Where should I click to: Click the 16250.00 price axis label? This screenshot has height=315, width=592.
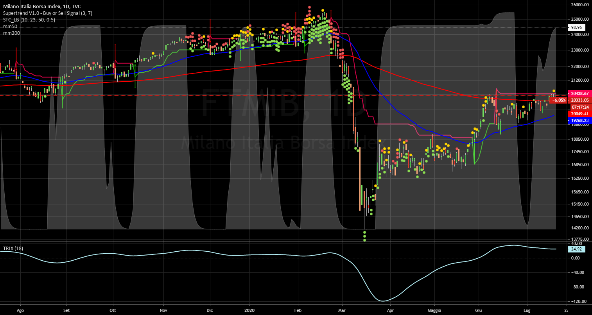click(x=580, y=178)
